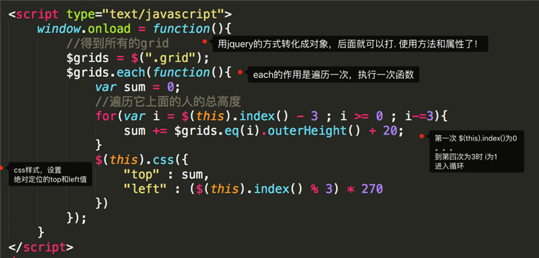Viewport: 539px width, 258px height.
Task: Click the red dot next to the each annotation
Action: [x=241, y=72]
